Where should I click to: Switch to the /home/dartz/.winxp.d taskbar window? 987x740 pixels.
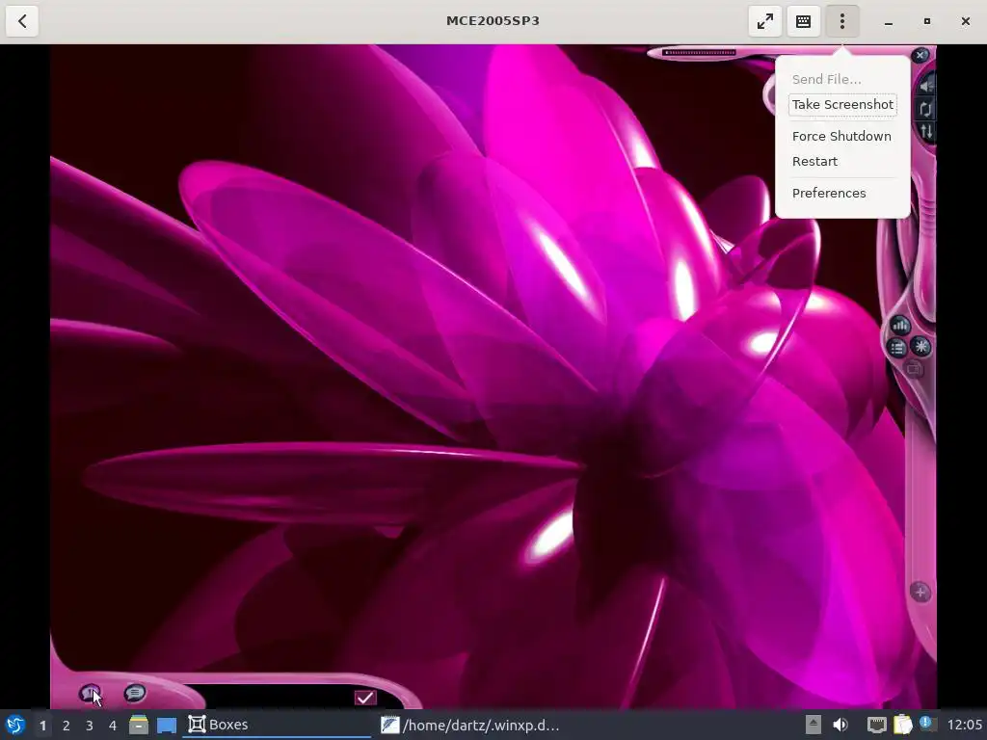(x=470, y=725)
